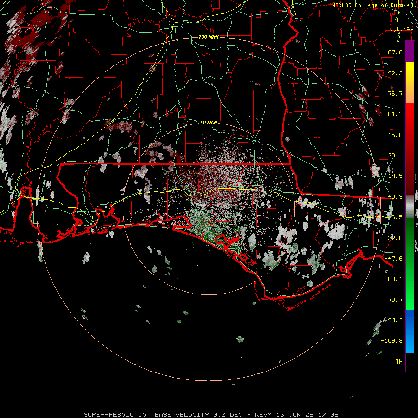This screenshot has width=418, height=418.
Task: Click the "[KT]" units label
Action: click(397, 32)
